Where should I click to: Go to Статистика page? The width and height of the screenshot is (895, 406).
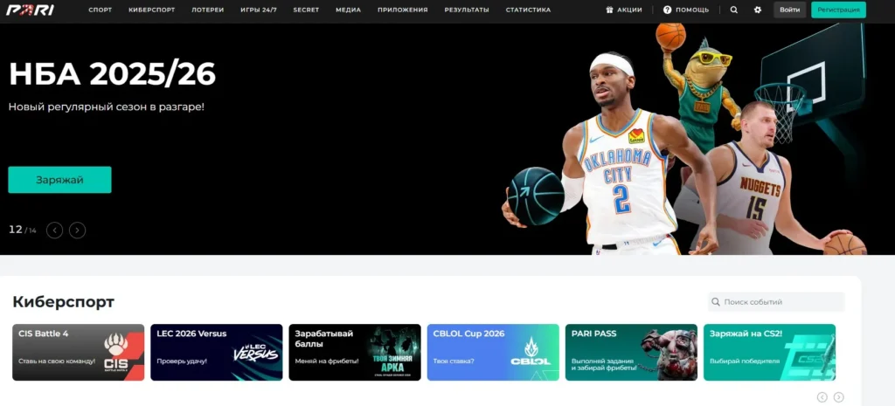pyautogui.click(x=528, y=10)
